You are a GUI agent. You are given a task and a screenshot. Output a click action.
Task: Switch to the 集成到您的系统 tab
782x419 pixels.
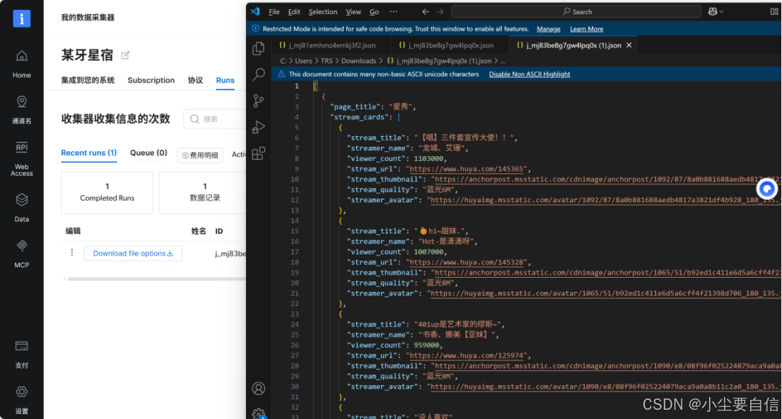[x=88, y=81]
